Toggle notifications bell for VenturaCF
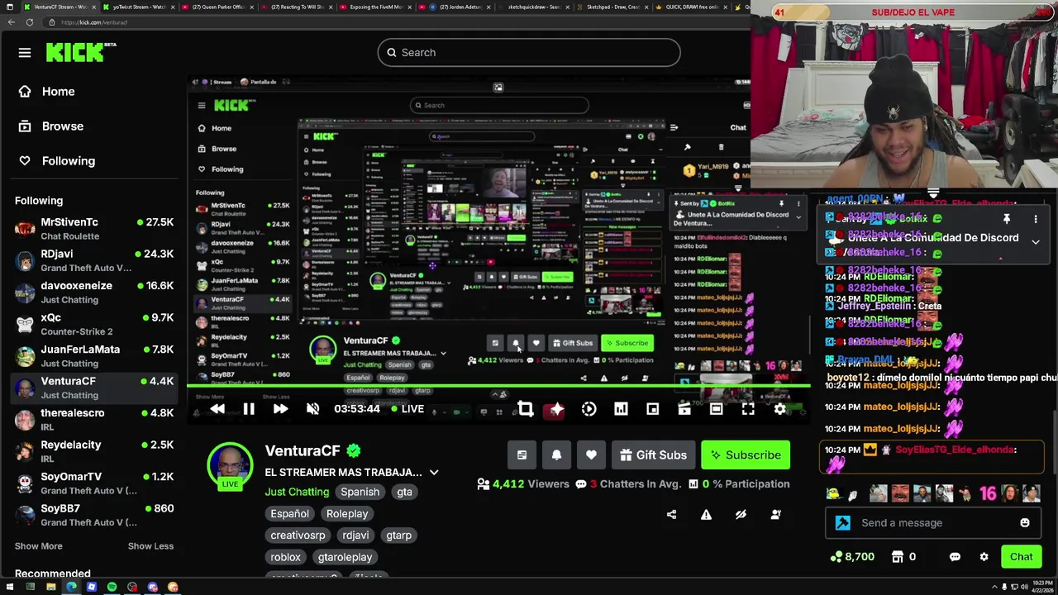The width and height of the screenshot is (1058, 595). click(556, 455)
